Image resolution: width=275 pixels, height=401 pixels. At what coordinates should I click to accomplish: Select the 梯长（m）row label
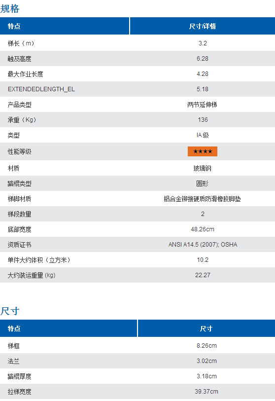click(21, 43)
